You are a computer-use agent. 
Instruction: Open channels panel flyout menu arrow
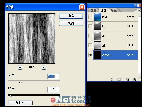coord(140,10)
